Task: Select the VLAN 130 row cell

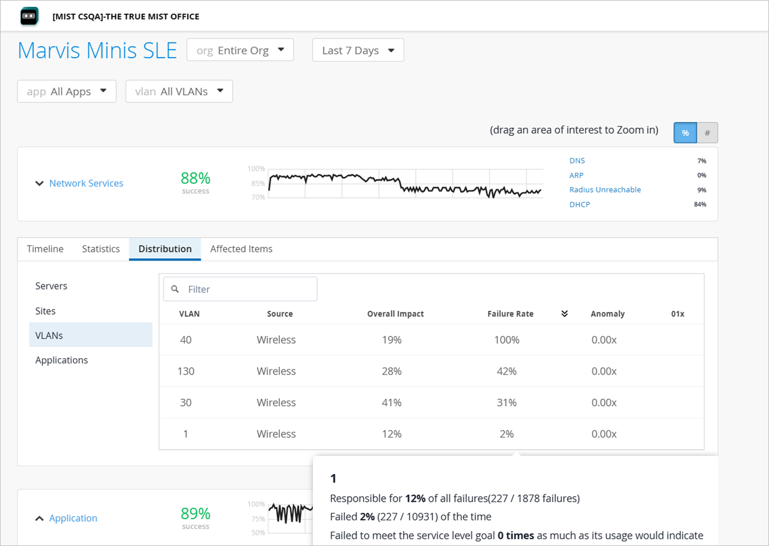Action: 186,371
